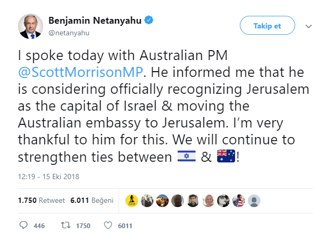Click the 12:19 - 15 Eki 2018 timestamp
This screenshot has height=235, width=321.
coord(48,175)
